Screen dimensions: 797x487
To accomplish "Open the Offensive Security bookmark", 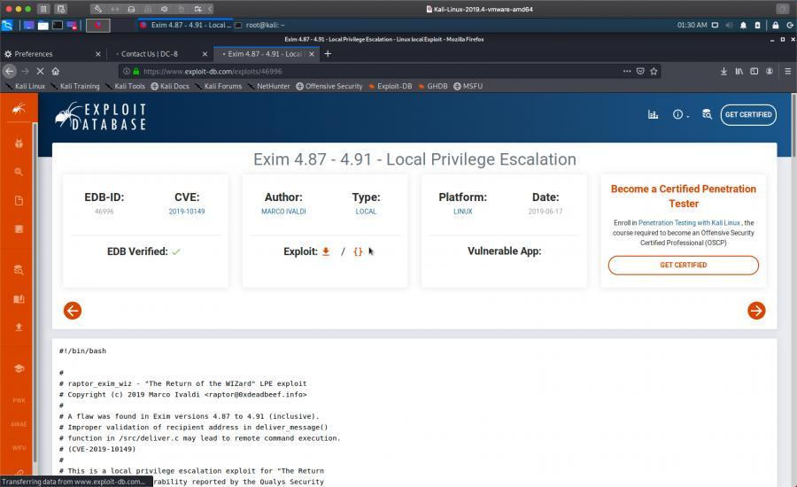I will pyautogui.click(x=329, y=87).
